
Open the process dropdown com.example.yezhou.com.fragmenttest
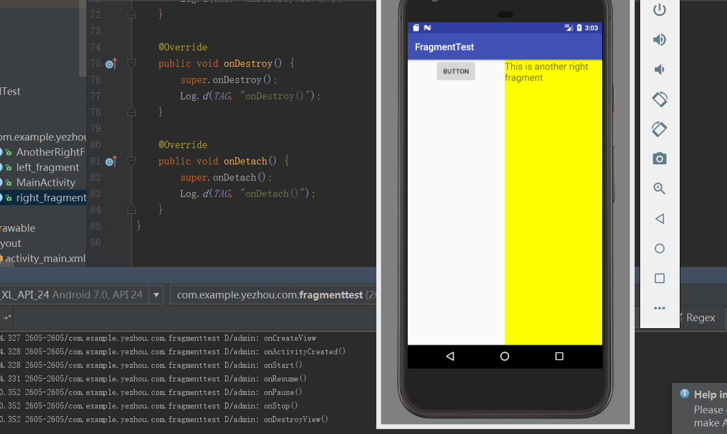273,295
